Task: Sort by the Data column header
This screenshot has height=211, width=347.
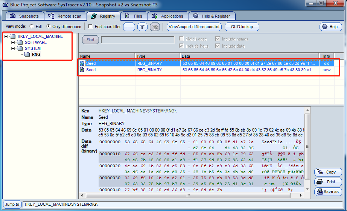Action: [250, 56]
